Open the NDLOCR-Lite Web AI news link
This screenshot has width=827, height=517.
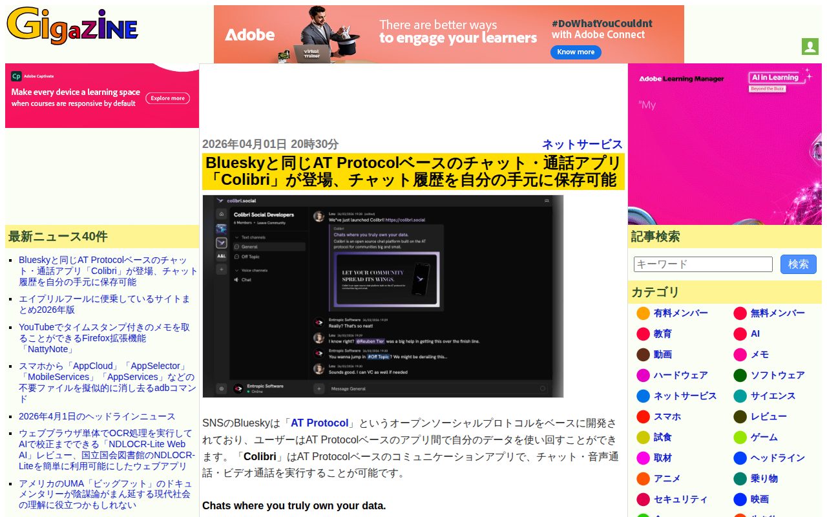pyautogui.click(x=107, y=450)
